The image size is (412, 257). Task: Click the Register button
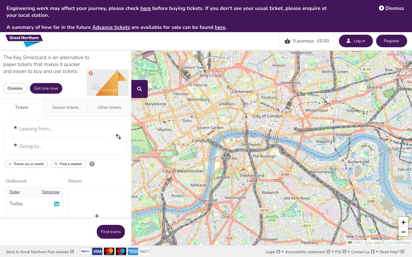click(391, 41)
